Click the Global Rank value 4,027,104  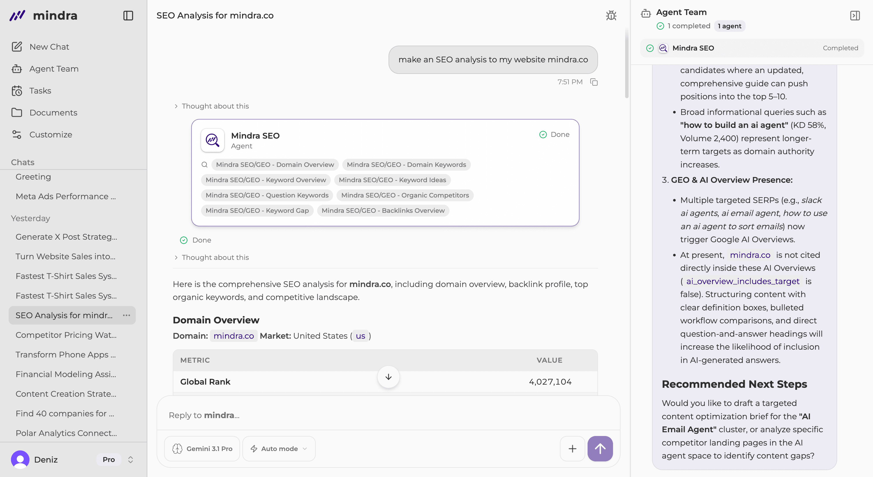pos(550,382)
